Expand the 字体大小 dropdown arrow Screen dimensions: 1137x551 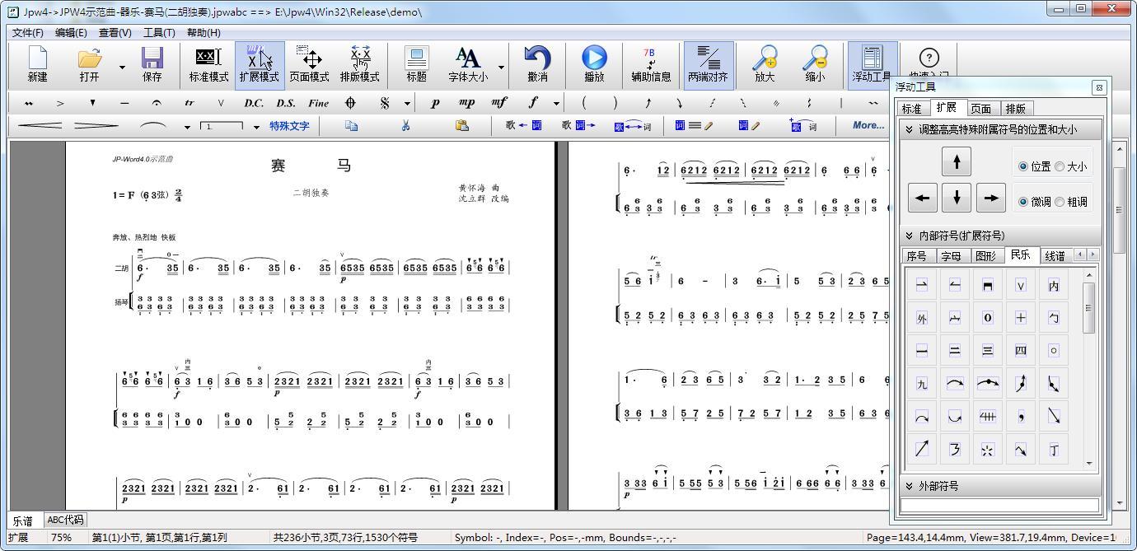click(501, 67)
